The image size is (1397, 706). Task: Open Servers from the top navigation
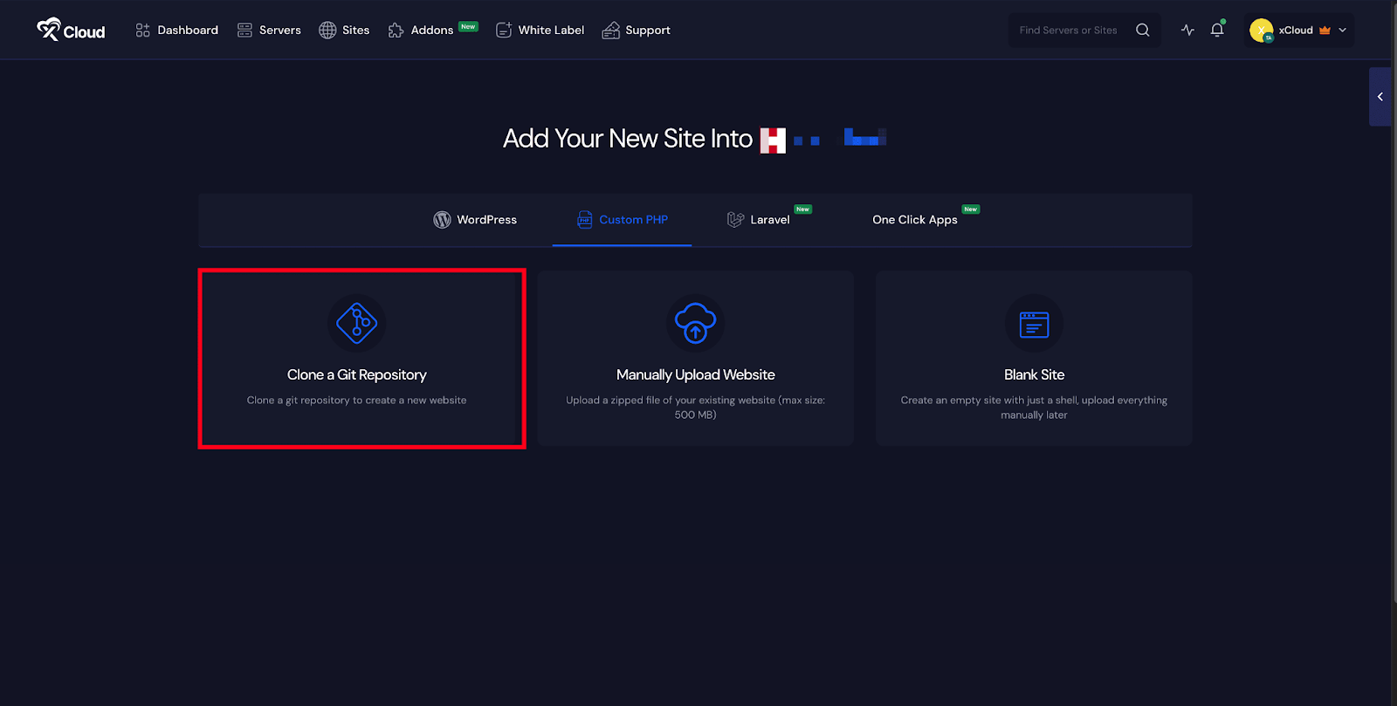[x=269, y=30]
